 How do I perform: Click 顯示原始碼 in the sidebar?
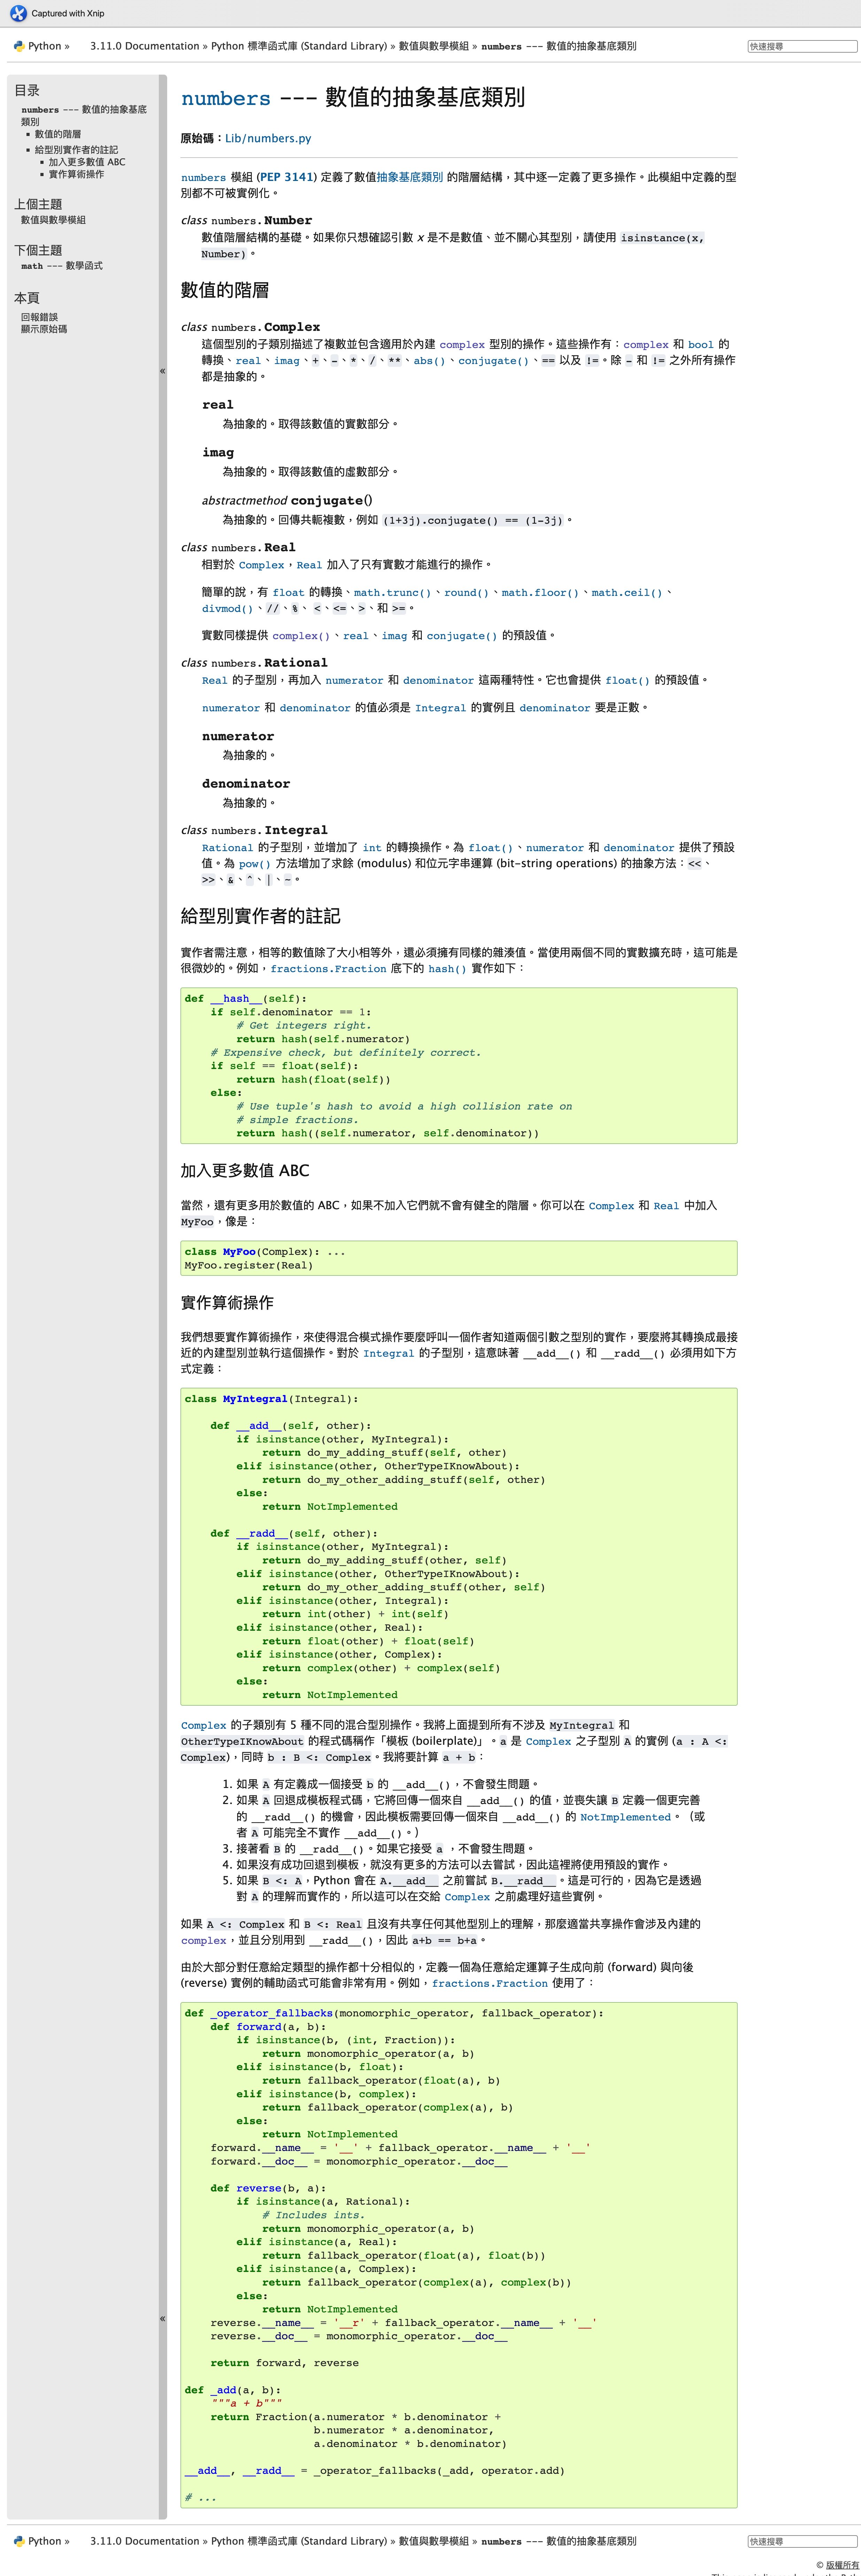44,329
